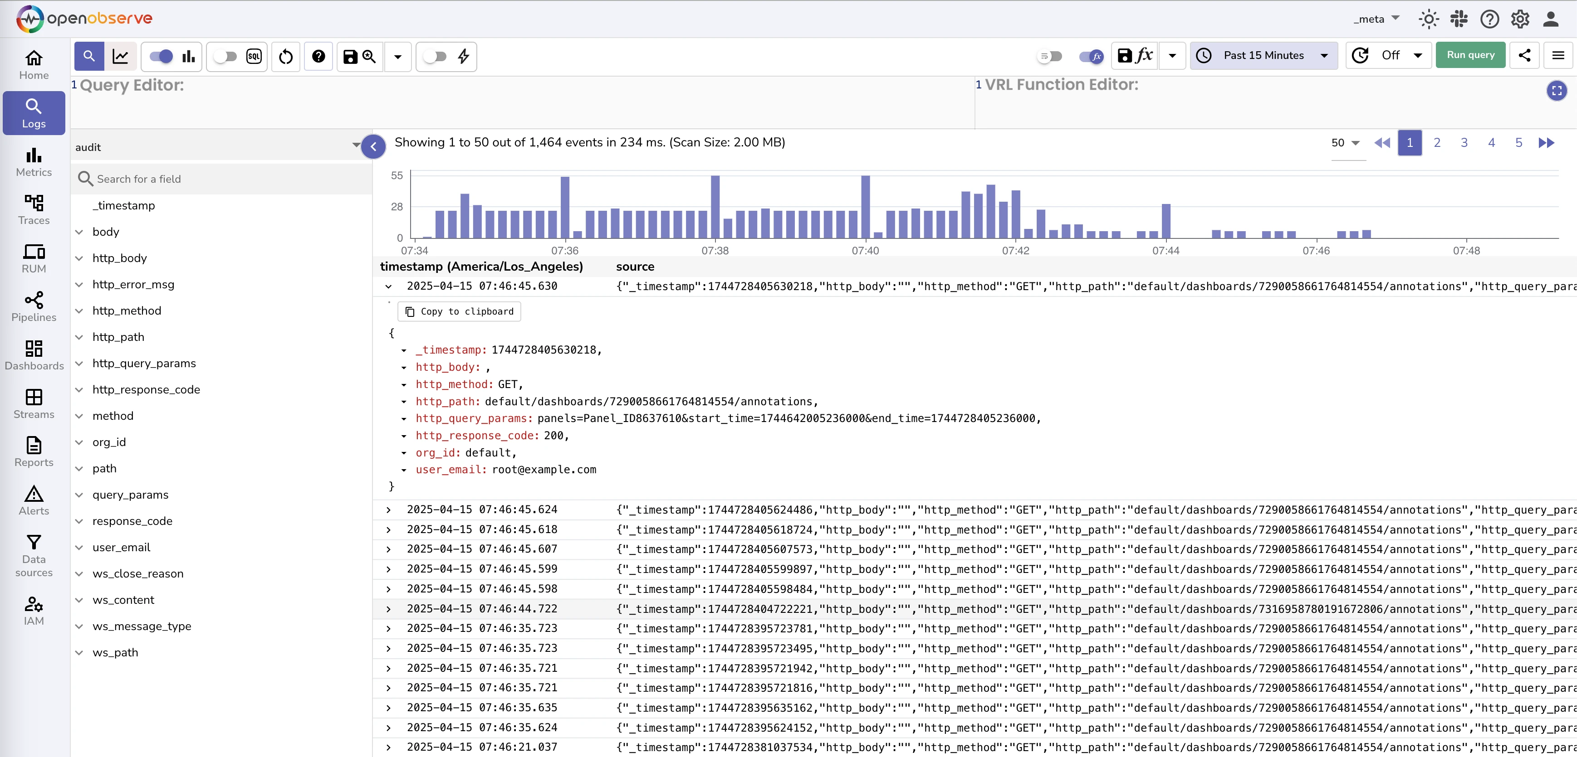This screenshot has height=757, width=1577.
Task: Collapse the field list panel
Action: coord(373,147)
